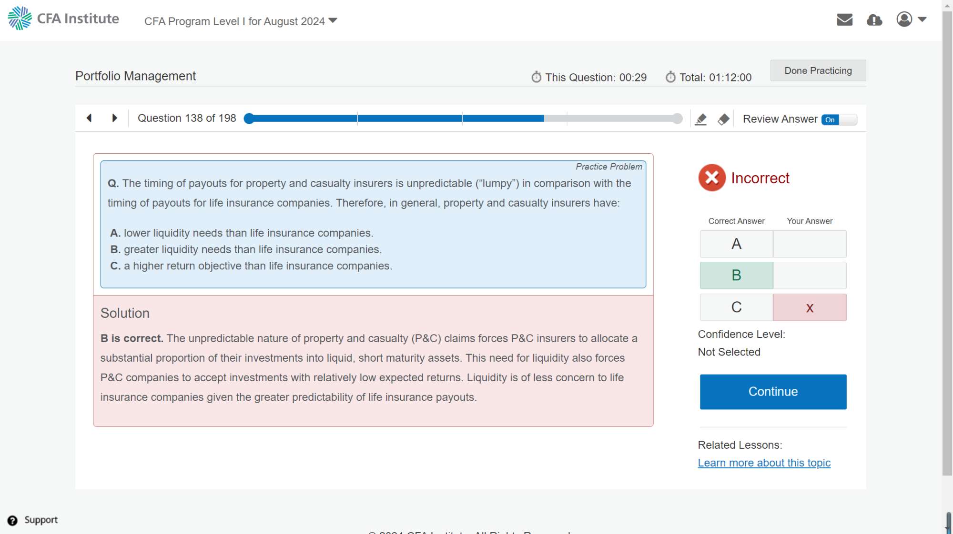
Task: Go to next question arrow
Action: [x=114, y=118]
